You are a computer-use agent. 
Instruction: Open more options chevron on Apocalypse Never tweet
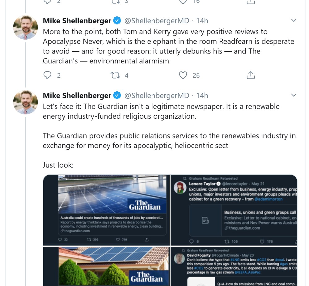[x=294, y=21]
